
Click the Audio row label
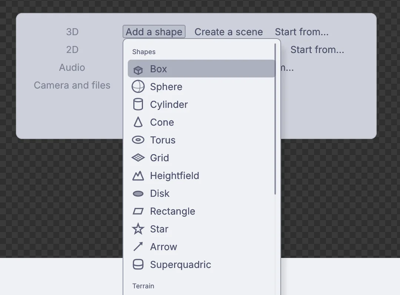tap(72, 67)
